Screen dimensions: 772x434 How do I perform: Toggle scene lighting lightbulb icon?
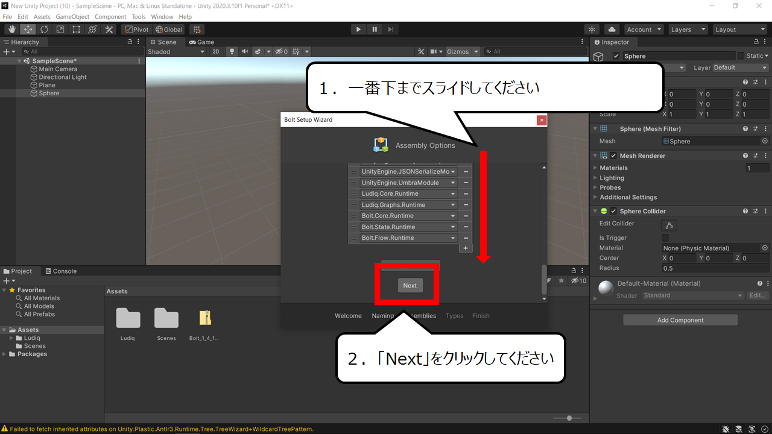232,52
